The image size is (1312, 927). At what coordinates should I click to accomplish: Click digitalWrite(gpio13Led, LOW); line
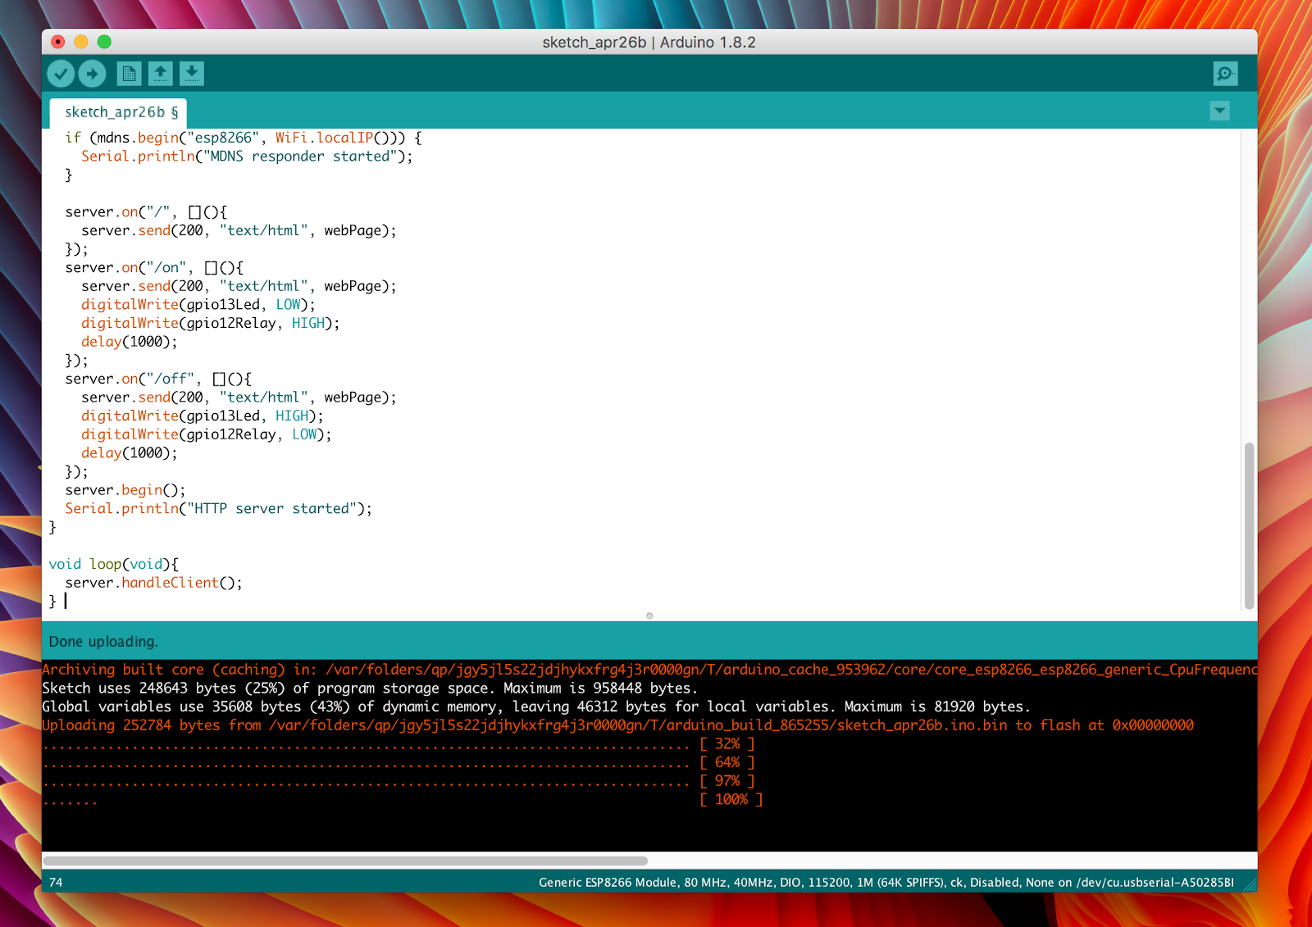(x=198, y=305)
